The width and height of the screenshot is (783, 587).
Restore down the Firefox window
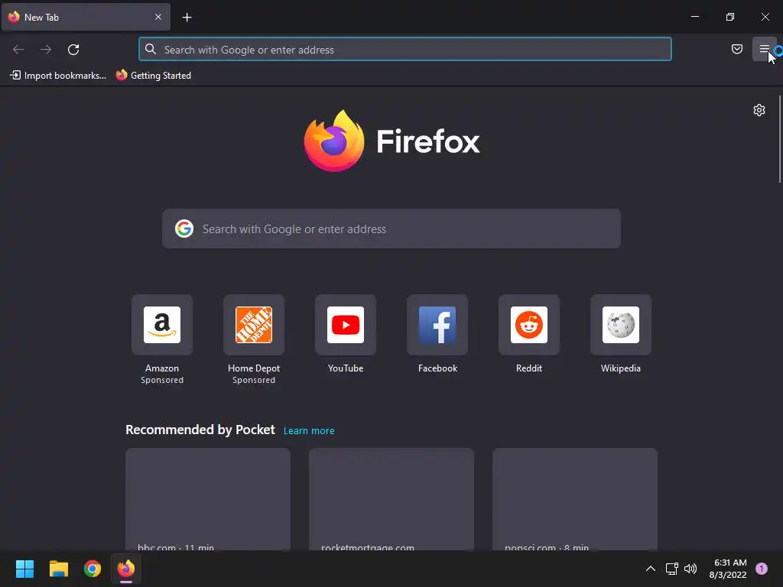730,17
